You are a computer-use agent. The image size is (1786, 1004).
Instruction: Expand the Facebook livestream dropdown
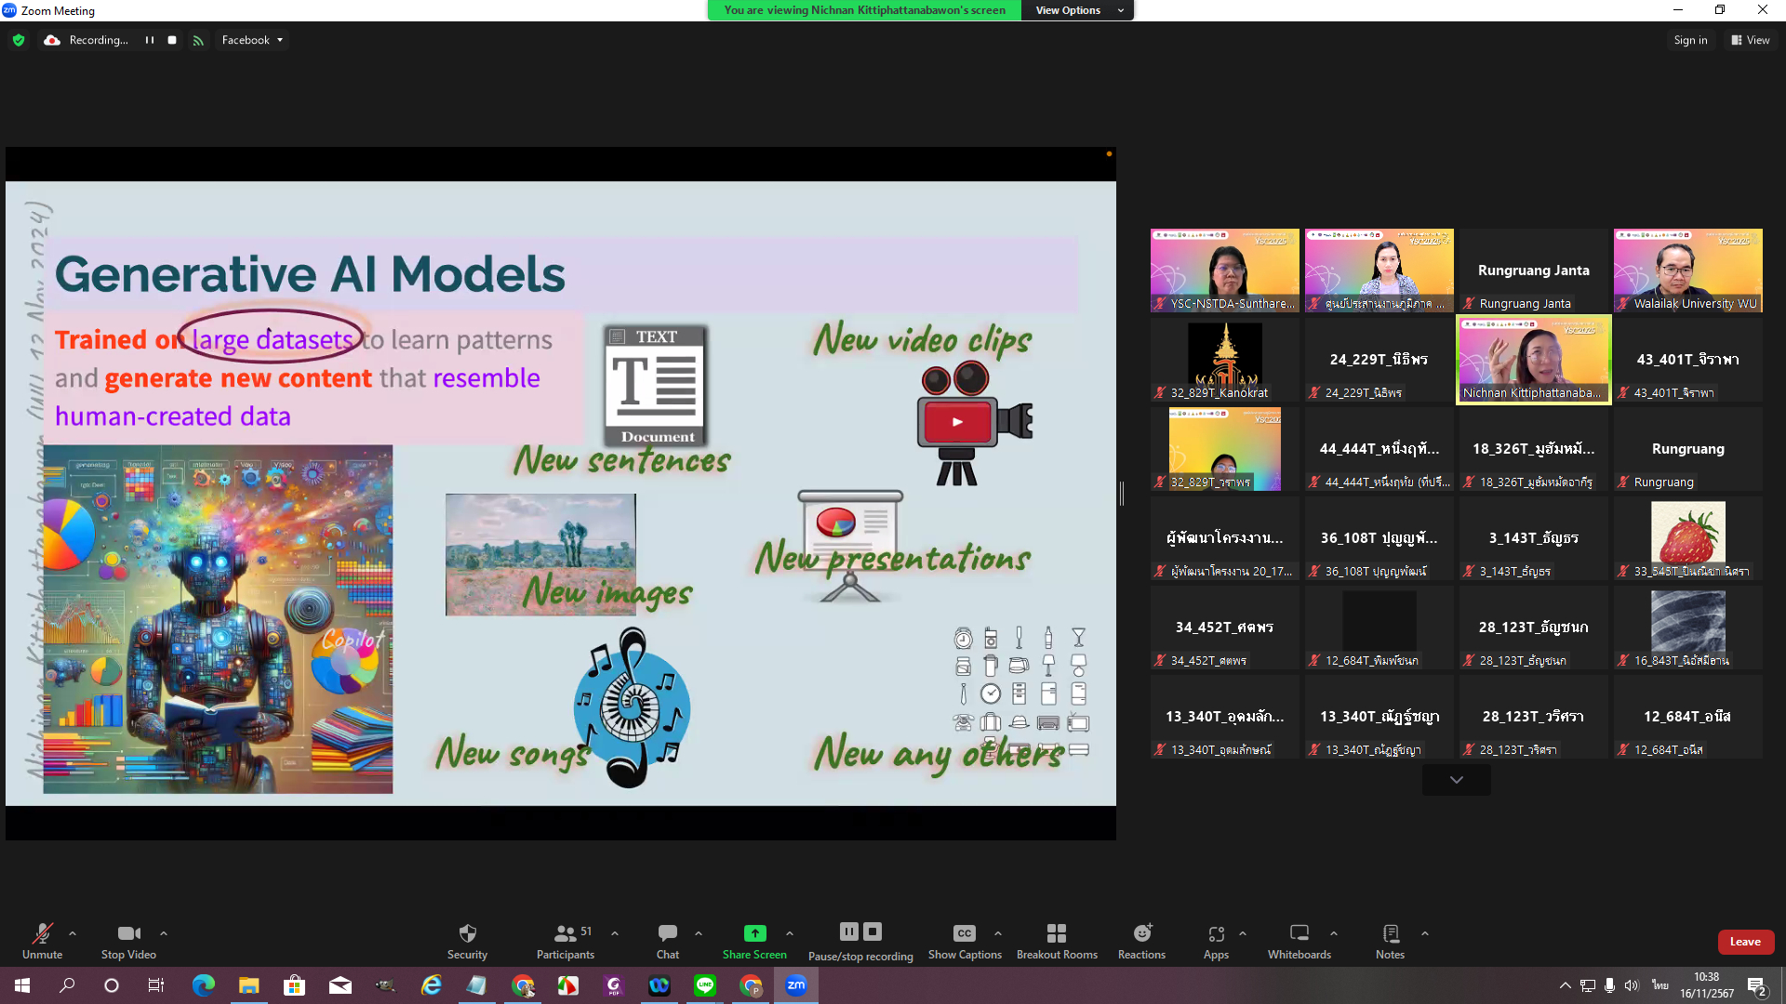tap(252, 40)
